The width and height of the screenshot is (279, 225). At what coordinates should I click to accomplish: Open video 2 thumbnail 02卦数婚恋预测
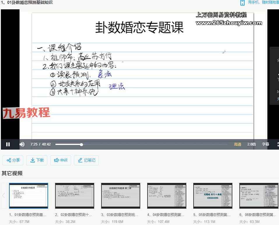pyautogui.click(x=75, y=195)
